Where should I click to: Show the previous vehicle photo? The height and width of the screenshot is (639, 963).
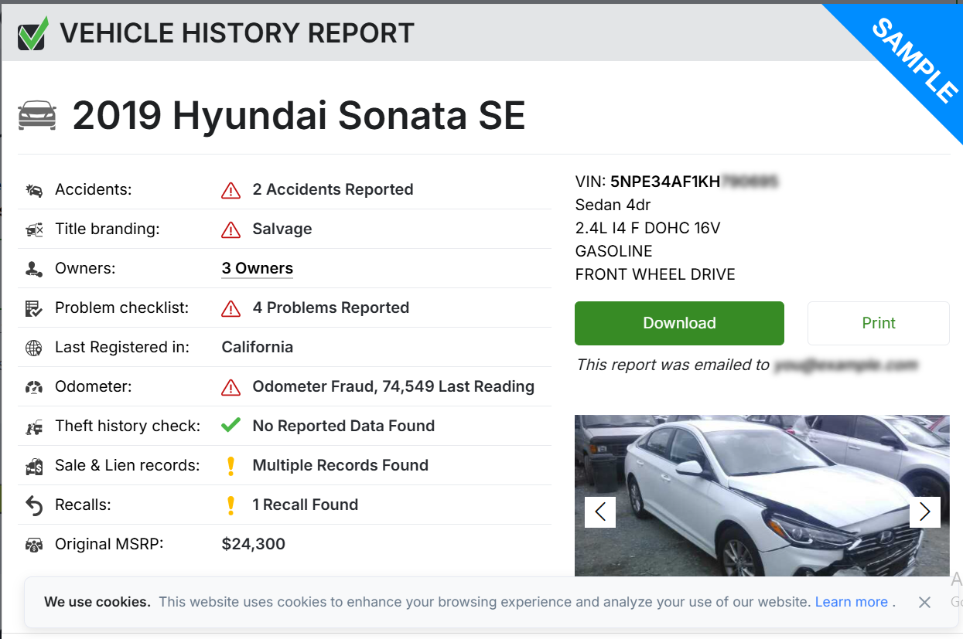tap(600, 512)
